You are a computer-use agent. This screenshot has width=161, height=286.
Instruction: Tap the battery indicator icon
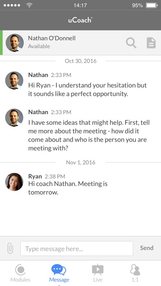tap(152, 5)
